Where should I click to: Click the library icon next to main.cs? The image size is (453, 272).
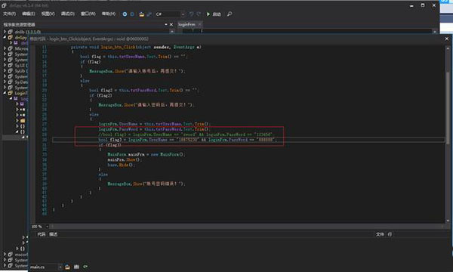[76, 267]
